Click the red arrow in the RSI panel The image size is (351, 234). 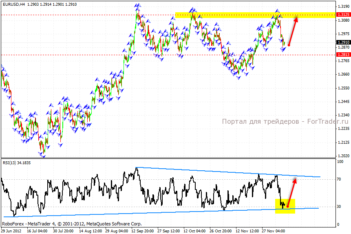coord(291,192)
